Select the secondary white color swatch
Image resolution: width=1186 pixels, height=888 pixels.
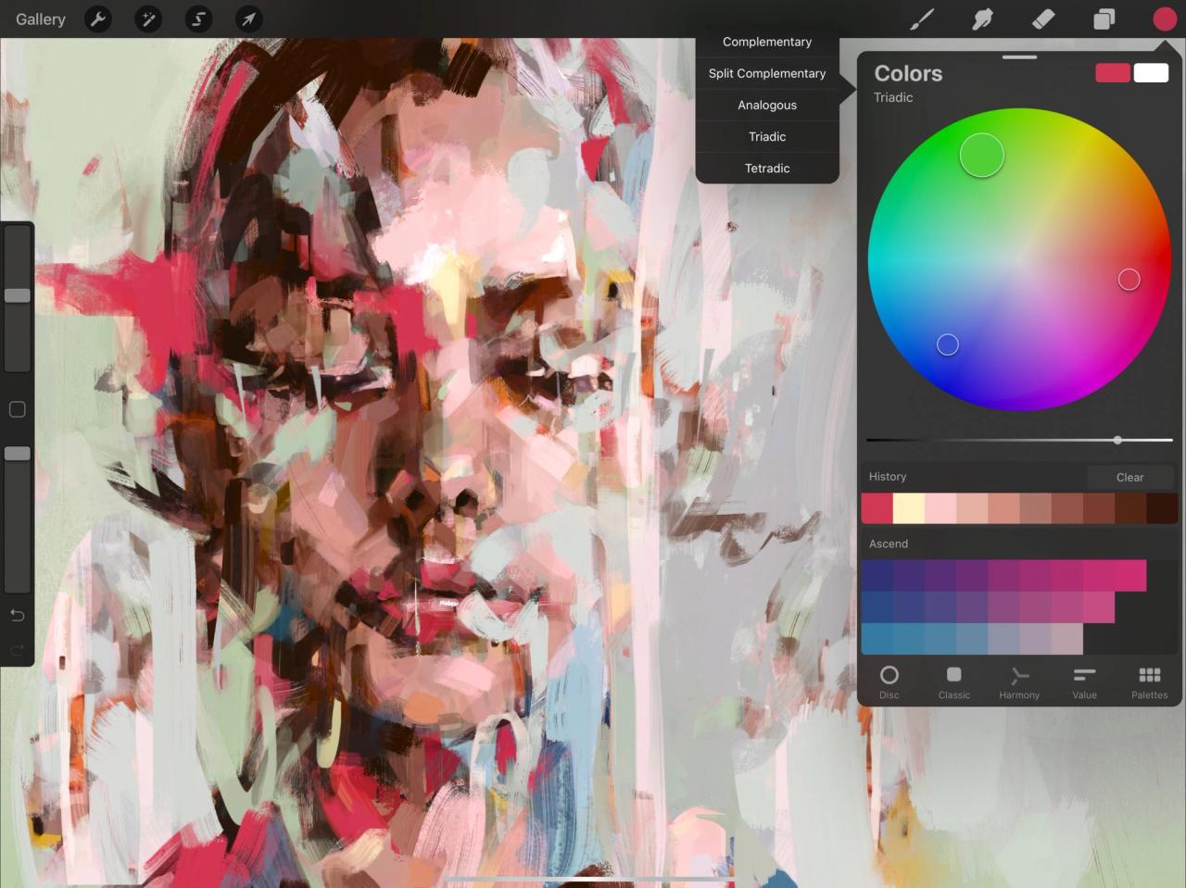coord(1151,73)
